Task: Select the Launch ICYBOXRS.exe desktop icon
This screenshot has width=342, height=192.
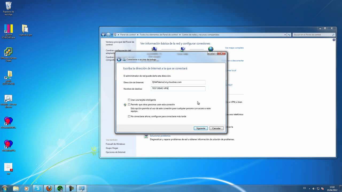Action: click(x=8, y=31)
